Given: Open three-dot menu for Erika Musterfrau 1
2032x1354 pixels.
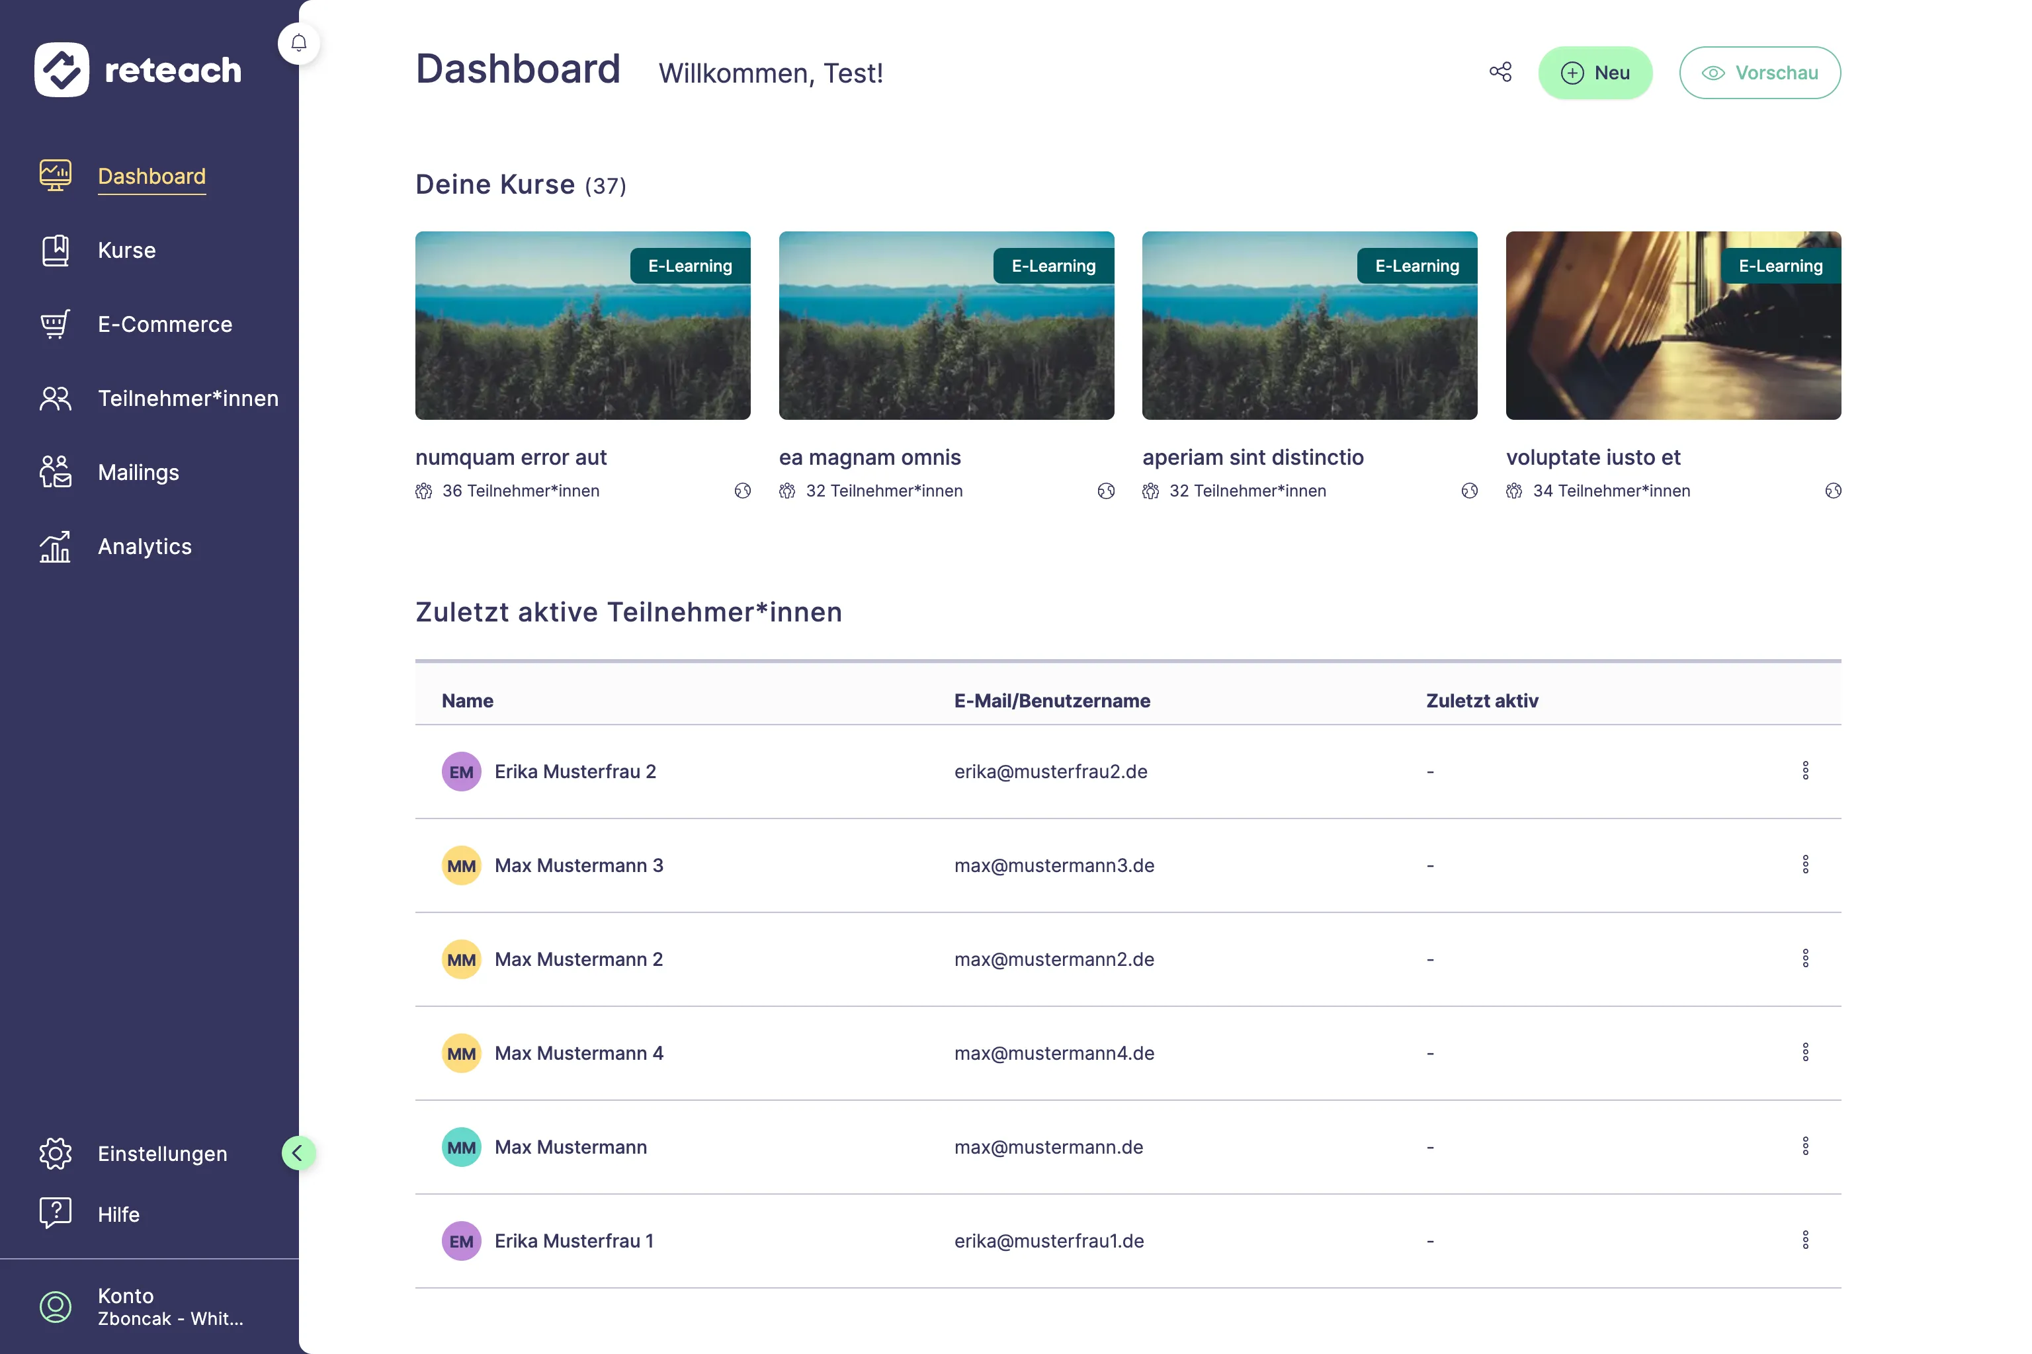Looking at the screenshot, I should pos(1804,1241).
